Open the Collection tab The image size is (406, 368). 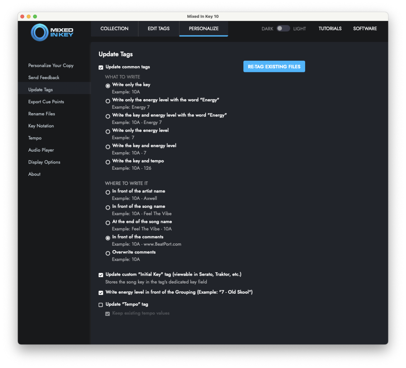115,29
